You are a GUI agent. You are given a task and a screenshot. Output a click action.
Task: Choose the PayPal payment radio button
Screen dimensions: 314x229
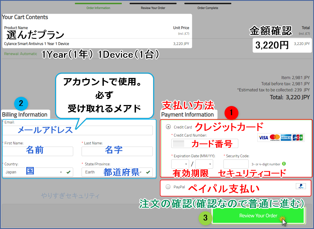(168, 187)
